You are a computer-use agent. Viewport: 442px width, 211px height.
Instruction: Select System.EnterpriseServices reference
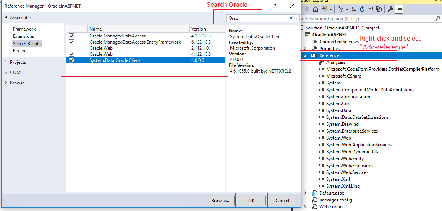click(x=352, y=131)
